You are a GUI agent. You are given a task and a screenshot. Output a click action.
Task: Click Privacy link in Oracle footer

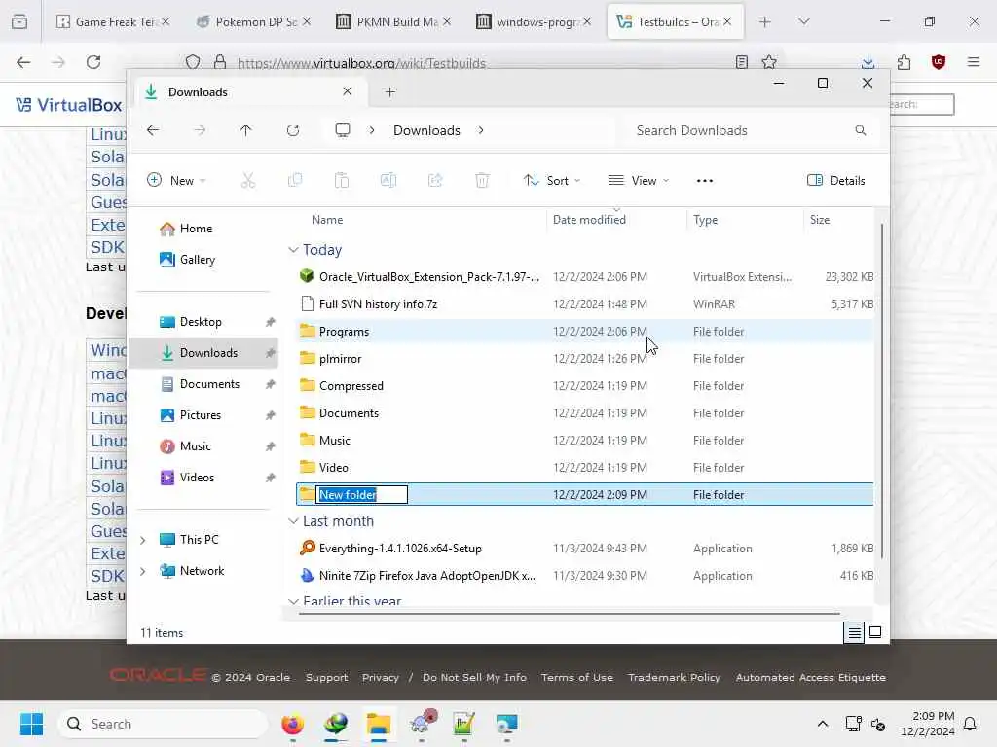(381, 677)
